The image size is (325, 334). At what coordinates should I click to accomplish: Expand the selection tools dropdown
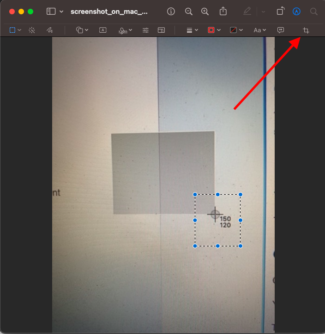(19, 30)
